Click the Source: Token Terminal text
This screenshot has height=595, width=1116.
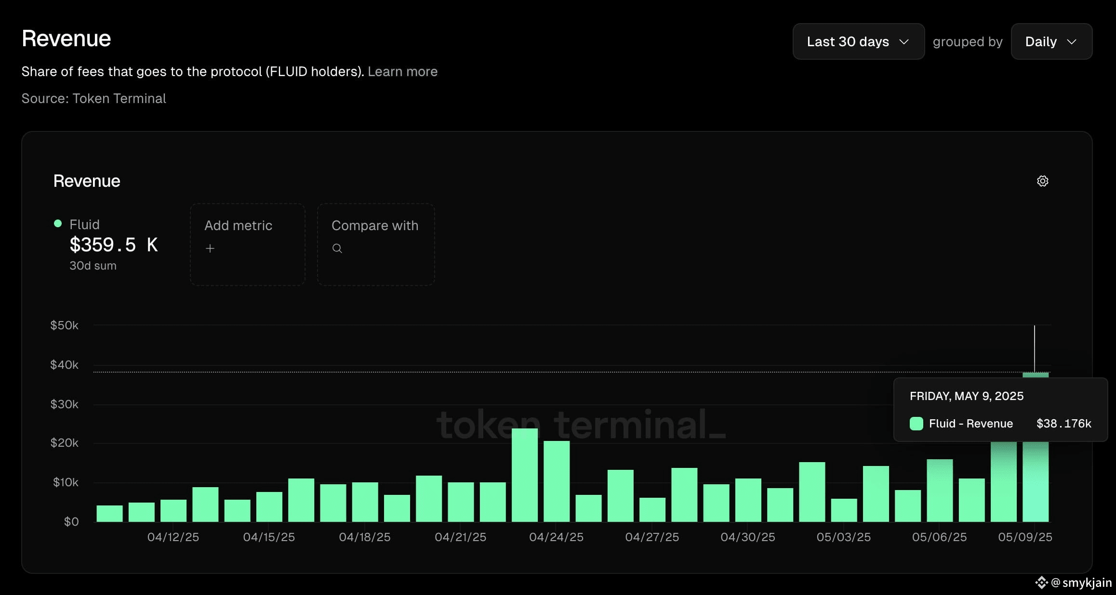94,99
